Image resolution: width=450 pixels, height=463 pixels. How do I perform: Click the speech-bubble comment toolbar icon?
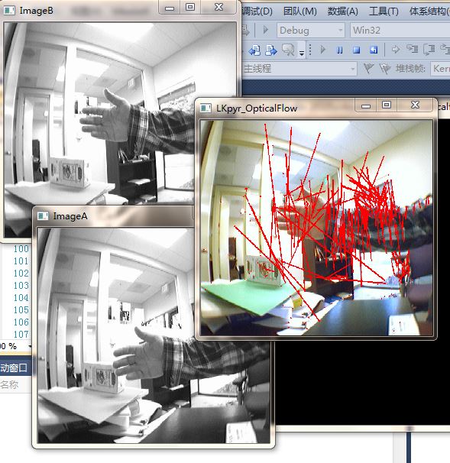pos(288,50)
